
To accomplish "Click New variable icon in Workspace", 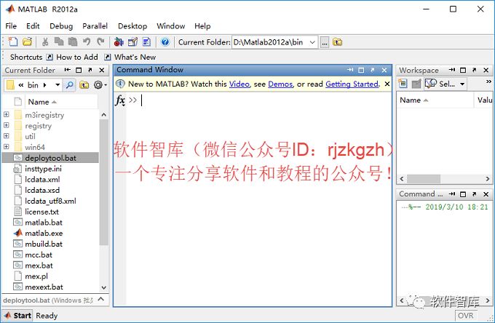I will 403,84.
